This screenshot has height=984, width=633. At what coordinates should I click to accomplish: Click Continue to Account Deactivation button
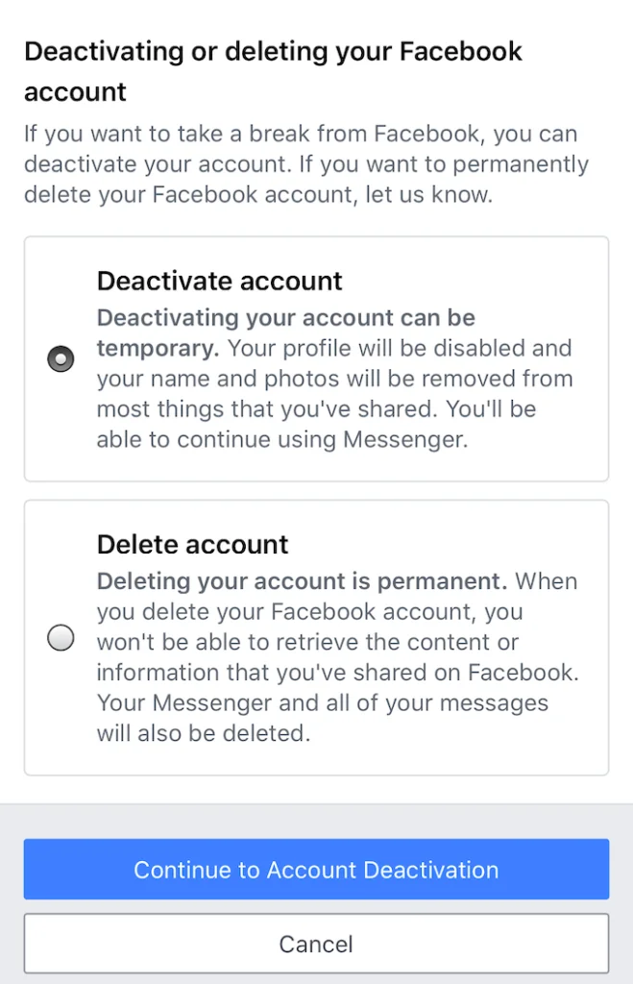(x=316, y=869)
